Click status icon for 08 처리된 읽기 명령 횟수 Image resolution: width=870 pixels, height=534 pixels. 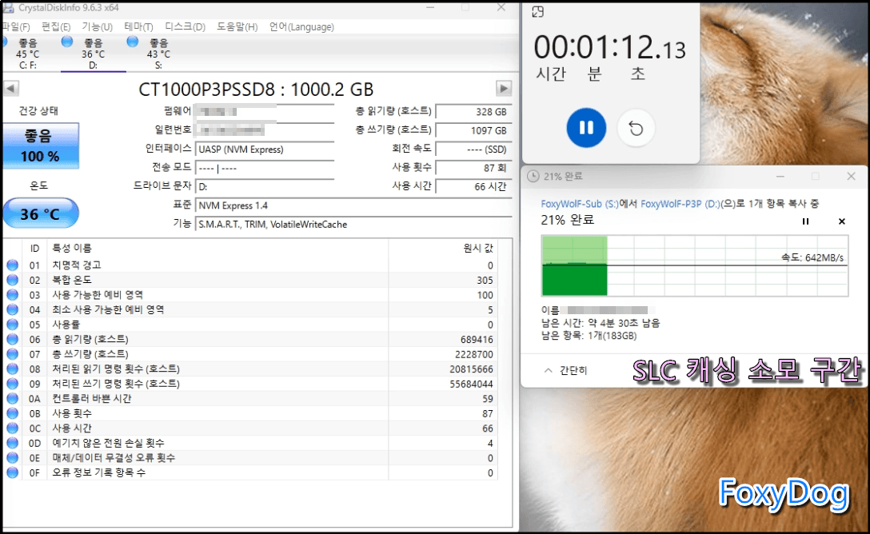coord(12,369)
